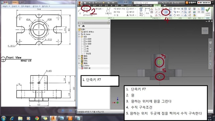215x121 pixels.
Task: Select the Line (선) sketch tool
Action: (80, 11)
